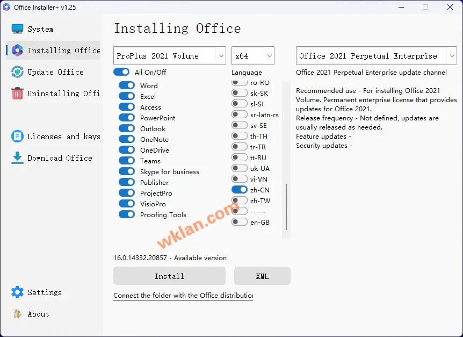Enable the tt-RU language toggle
This screenshot has width=463, height=337.
tap(240, 157)
